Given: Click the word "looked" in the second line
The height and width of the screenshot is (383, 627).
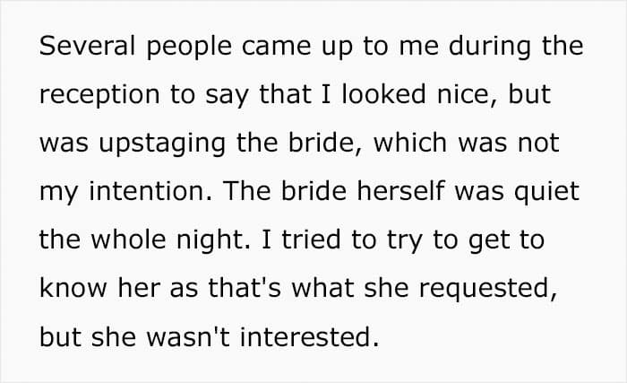Looking at the screenshot, I should point(383,94).
